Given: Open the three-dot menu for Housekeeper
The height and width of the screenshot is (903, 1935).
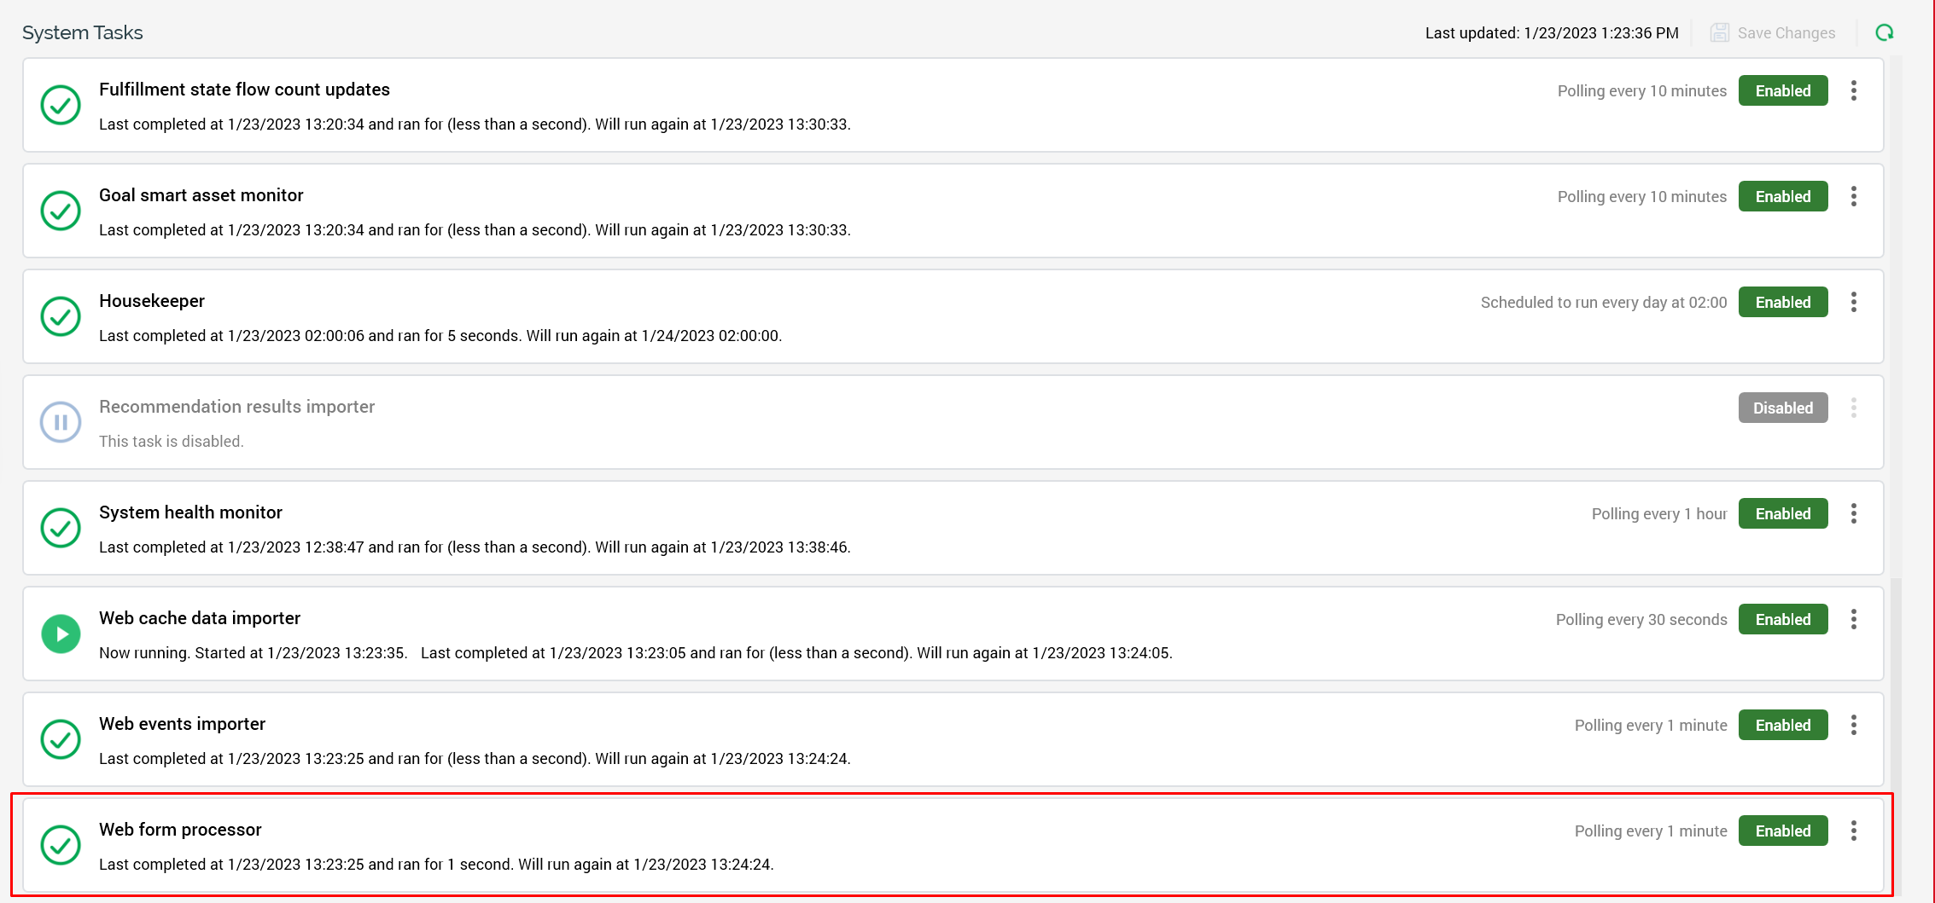Looking at the screenshot, I should click(1853, 303).
